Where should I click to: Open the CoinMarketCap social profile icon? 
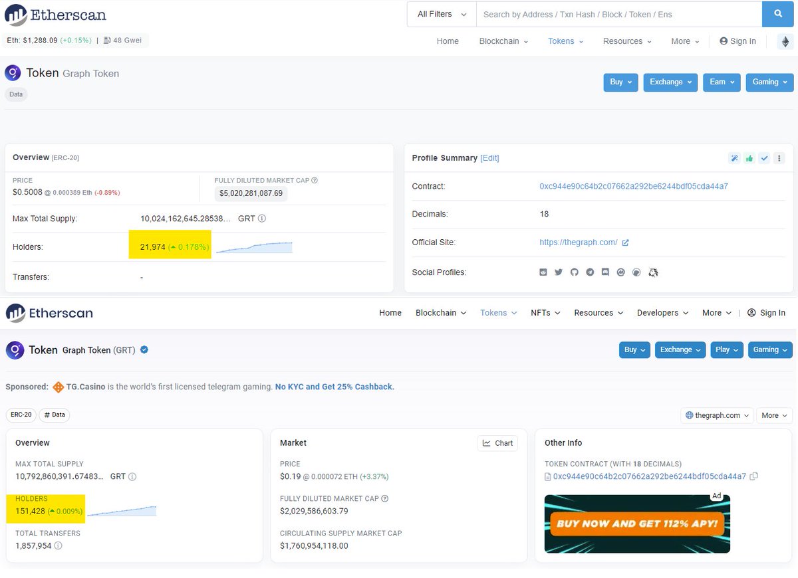(x=621, y=272)
